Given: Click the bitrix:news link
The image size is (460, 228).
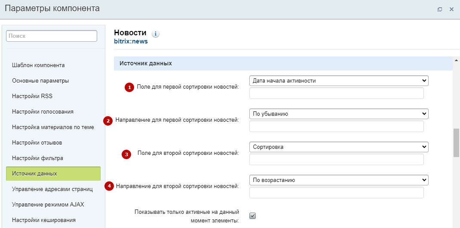Looking at the screenshot, I should 131,41.
